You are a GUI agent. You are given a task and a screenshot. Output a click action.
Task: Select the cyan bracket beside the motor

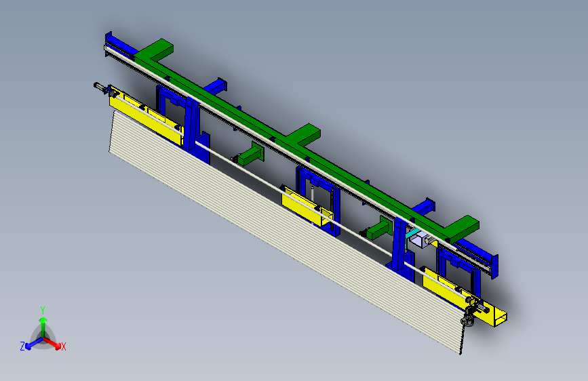pyautogui.click(x=412, y=234)
